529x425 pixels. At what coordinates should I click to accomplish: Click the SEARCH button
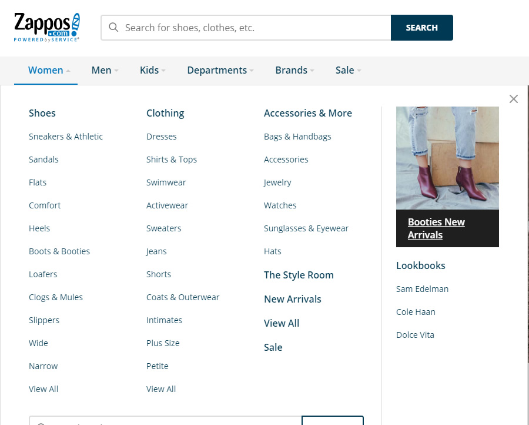[421, 28]
